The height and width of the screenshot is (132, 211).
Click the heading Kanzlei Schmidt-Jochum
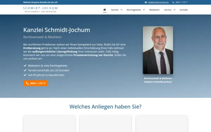pyautogui.click(x=57, y=30)
